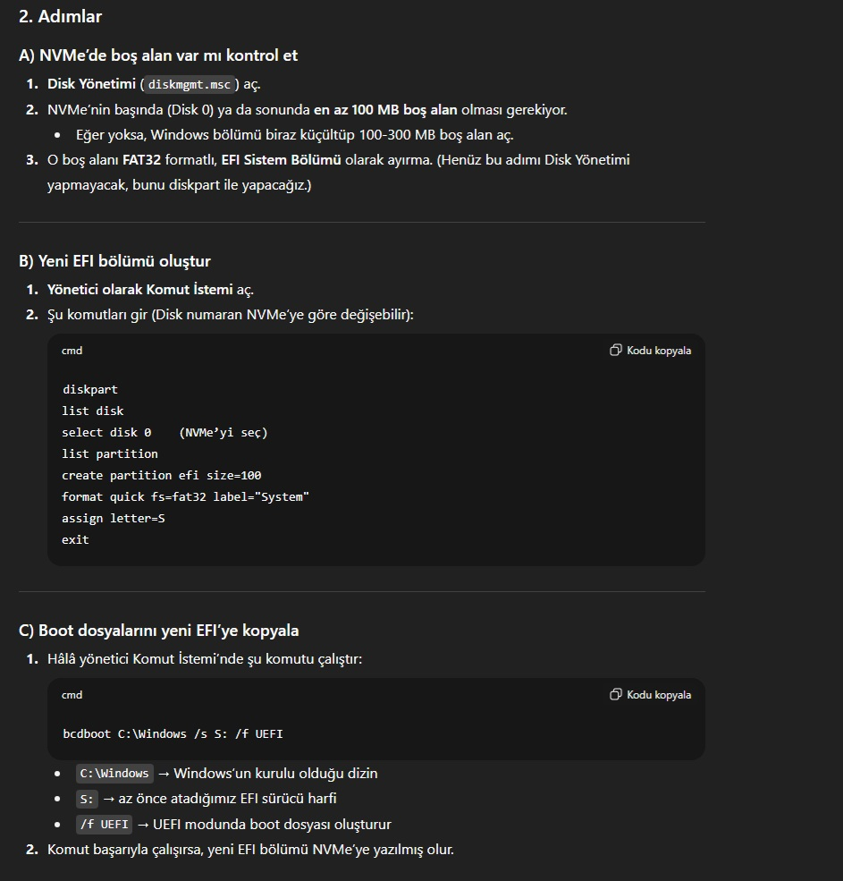Click "Kodu kopyala" above the diskpart commands
The width and height of the screenshot is (843, 881).
658,351
